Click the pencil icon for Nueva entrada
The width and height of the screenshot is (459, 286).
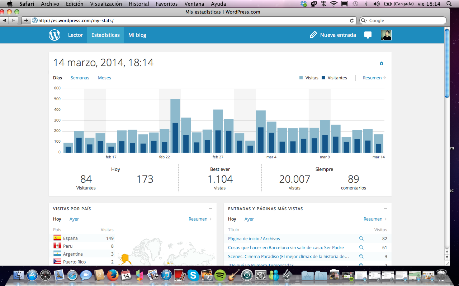coord(313,35)
